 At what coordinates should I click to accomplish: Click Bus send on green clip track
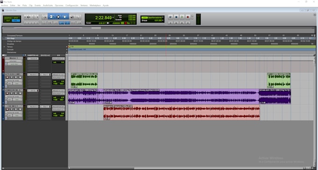(x=45, y=75)
